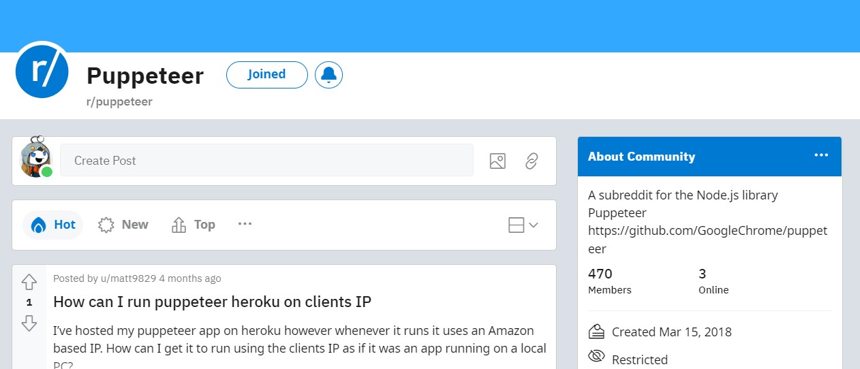Downvote the heroku clients IP post
The height and width of the screenshot is (369, 860).
[x=29, y=323]
